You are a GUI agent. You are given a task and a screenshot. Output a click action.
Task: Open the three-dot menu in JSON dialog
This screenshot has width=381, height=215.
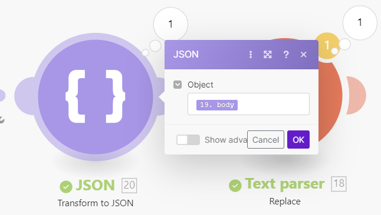click(251, 55)
